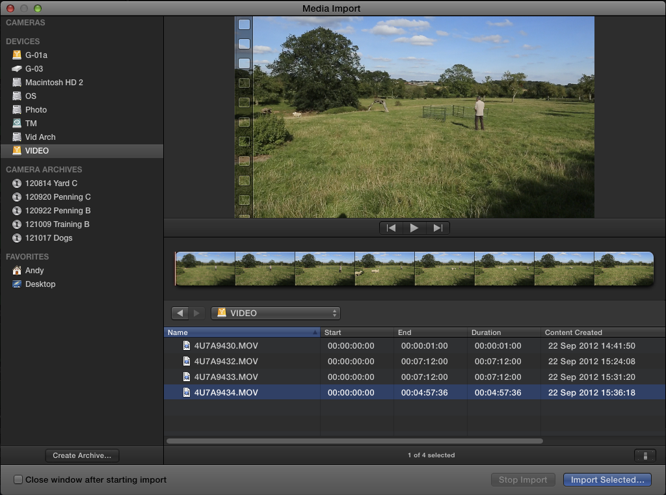Go to Andy home folder favorite
666x495 pixels.
click(x=34, y=271)
